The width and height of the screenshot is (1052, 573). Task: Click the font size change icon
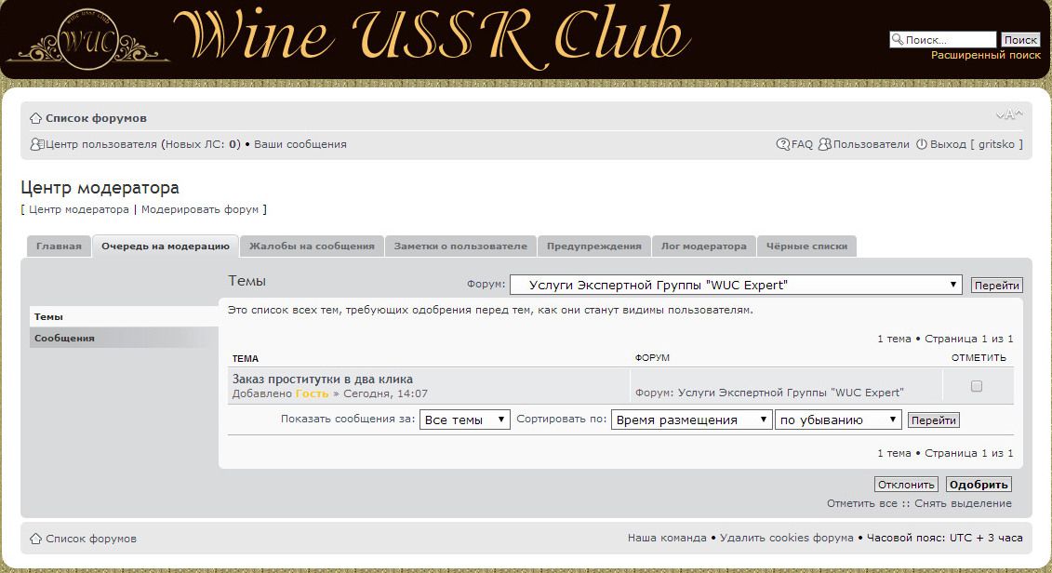1009,115
